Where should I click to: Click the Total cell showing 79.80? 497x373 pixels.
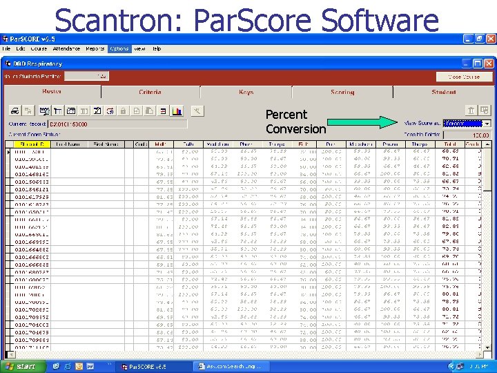point(450,234)
